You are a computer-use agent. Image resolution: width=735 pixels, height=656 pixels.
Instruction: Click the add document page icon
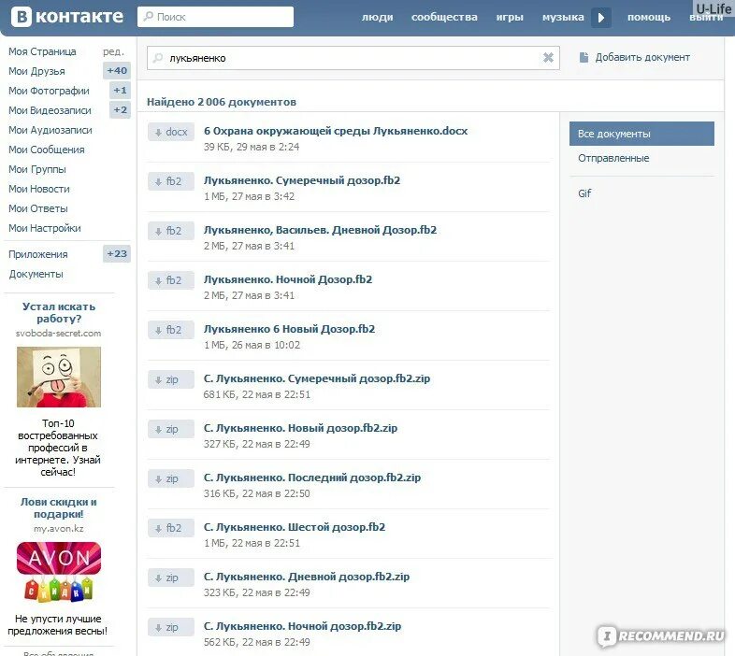point(584,57)
